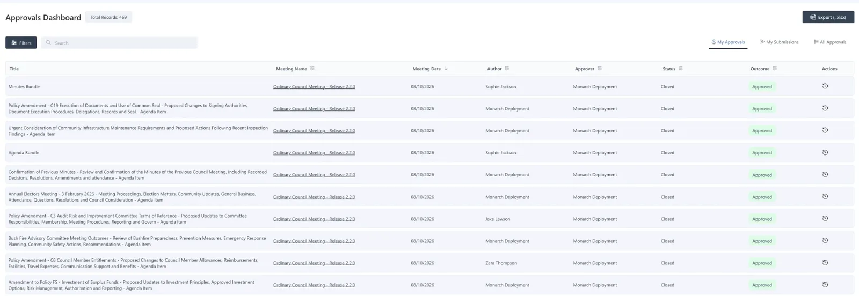Click history icon in Agenda Bundle row
859x296 pixels.
825,152
